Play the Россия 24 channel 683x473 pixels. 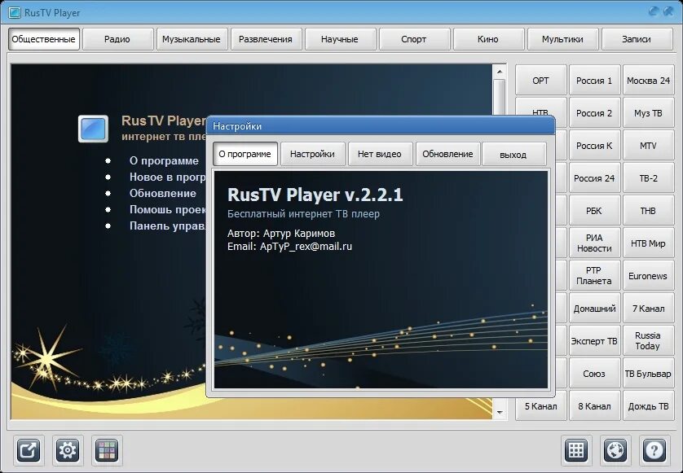tap(594, 178)
